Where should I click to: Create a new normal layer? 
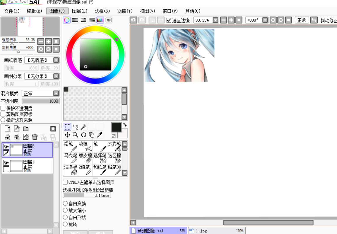pyautogui.click(x=8, y=129)
